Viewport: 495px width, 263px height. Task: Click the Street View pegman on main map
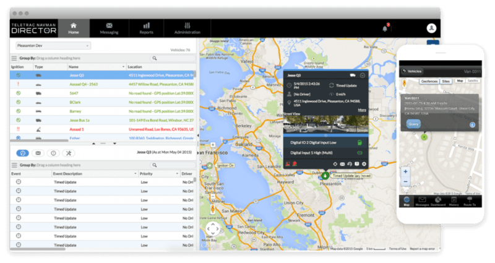click(213, 209)
